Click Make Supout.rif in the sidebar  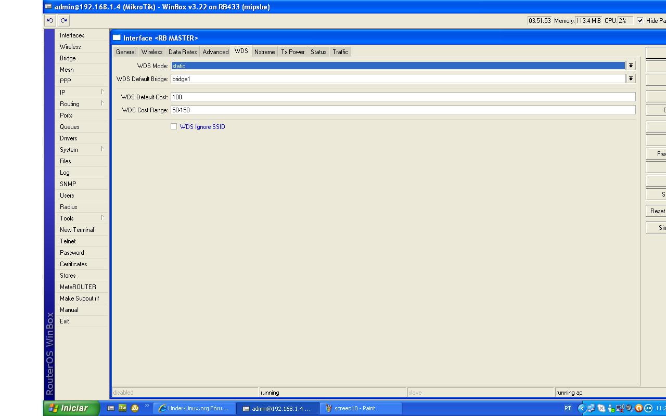(x=82, y=298)
